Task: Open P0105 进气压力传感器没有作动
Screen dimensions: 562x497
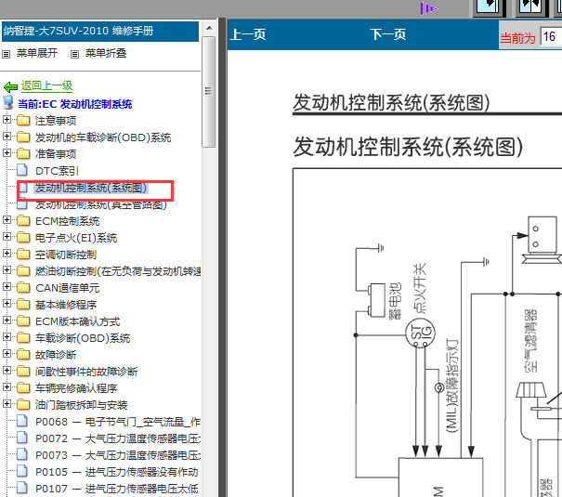Action: click(116, 472)
